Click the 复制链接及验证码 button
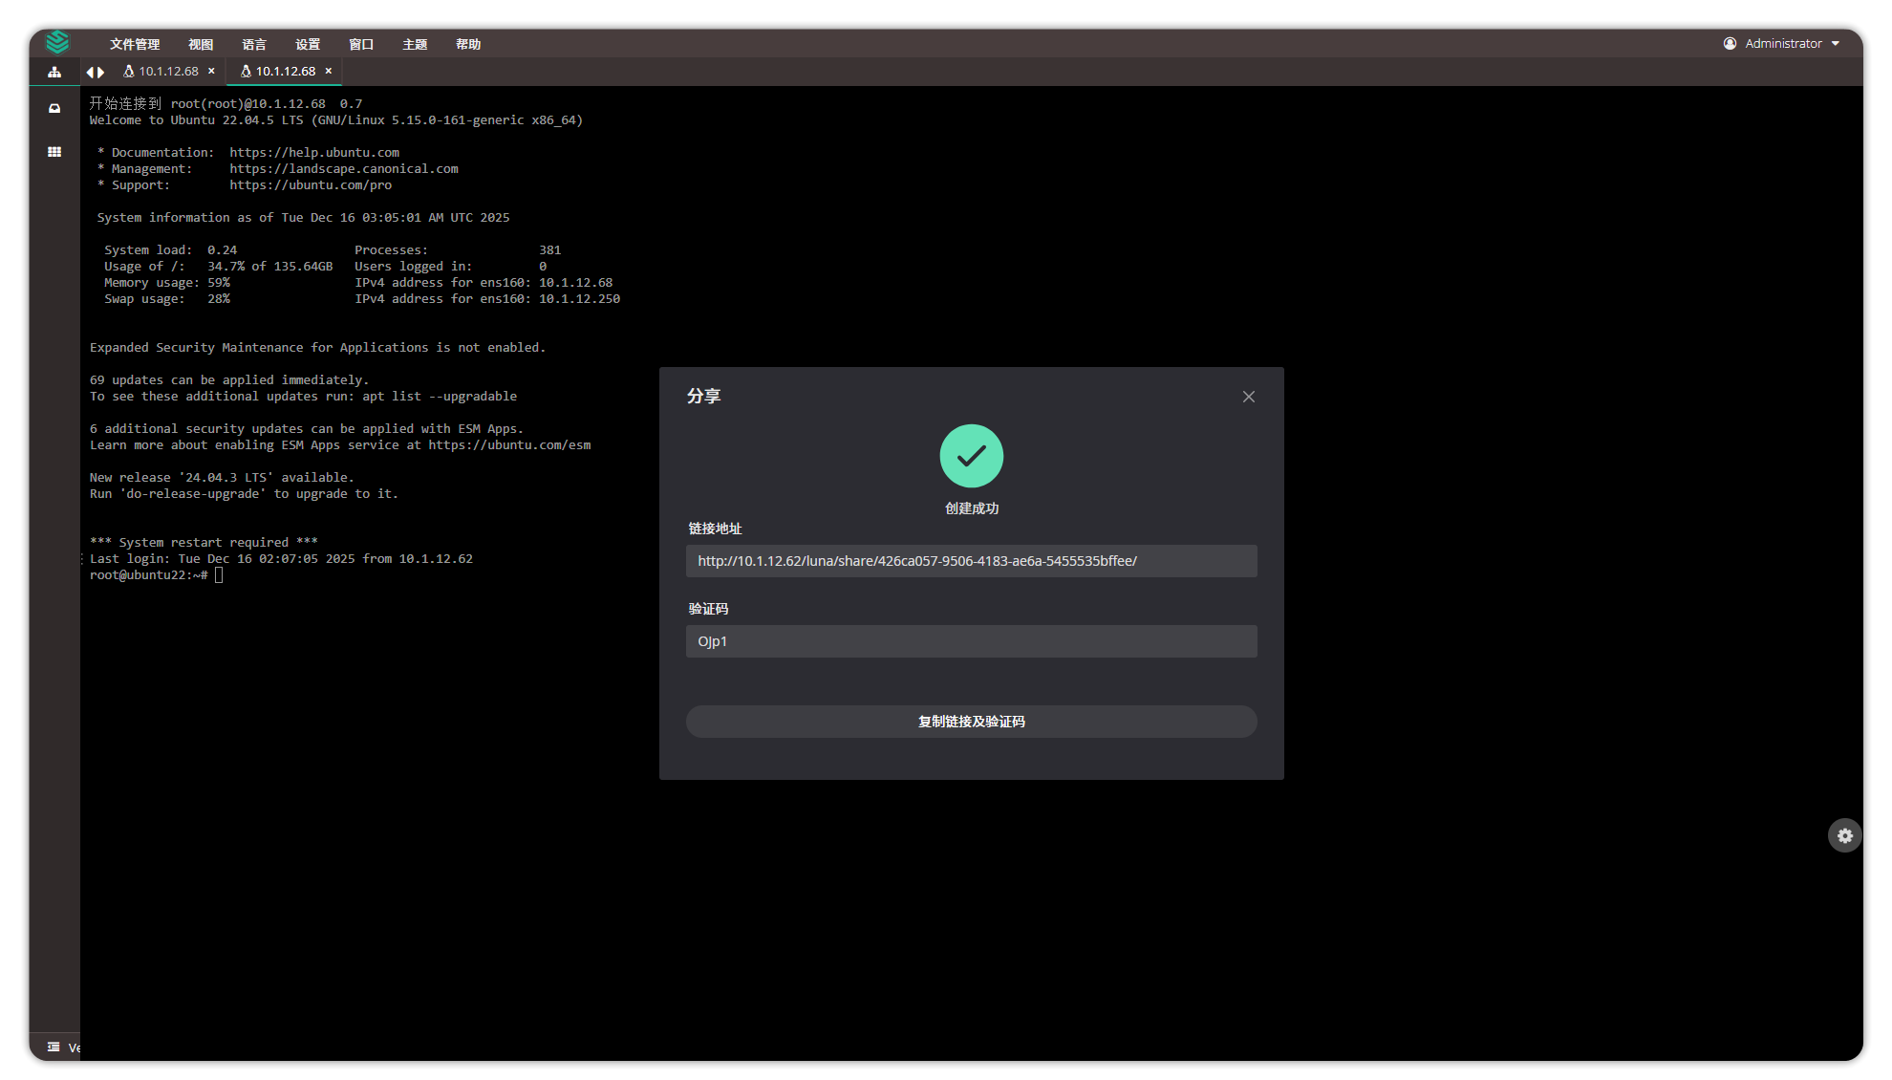The image size is (1892, 1080). click(x=971, y=722)
